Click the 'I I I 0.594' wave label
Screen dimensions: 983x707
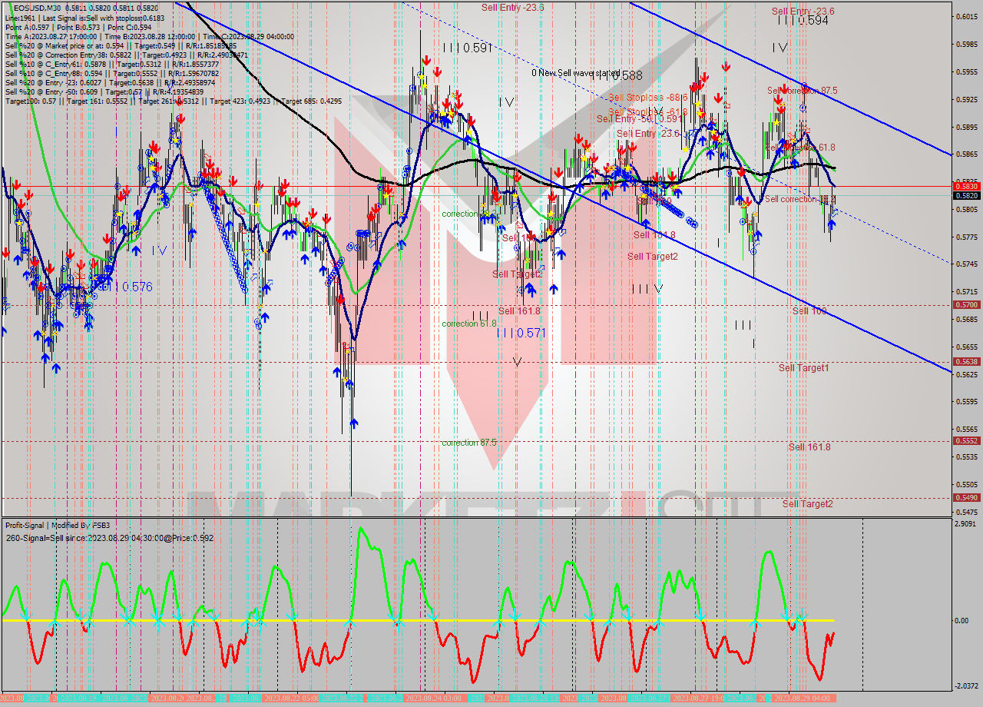(x=803, y=21)
